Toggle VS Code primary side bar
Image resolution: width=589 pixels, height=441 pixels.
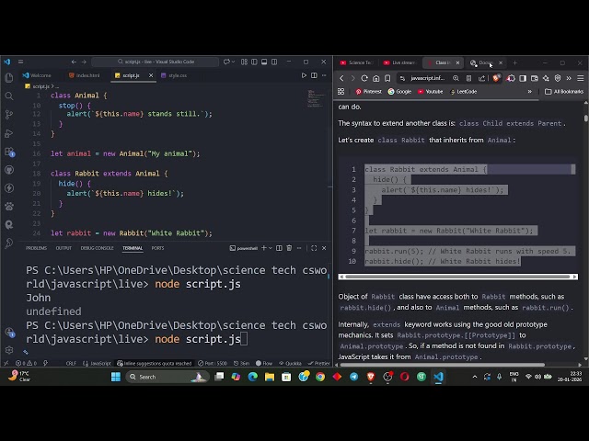pyautogui.click(x=254, y=62)
